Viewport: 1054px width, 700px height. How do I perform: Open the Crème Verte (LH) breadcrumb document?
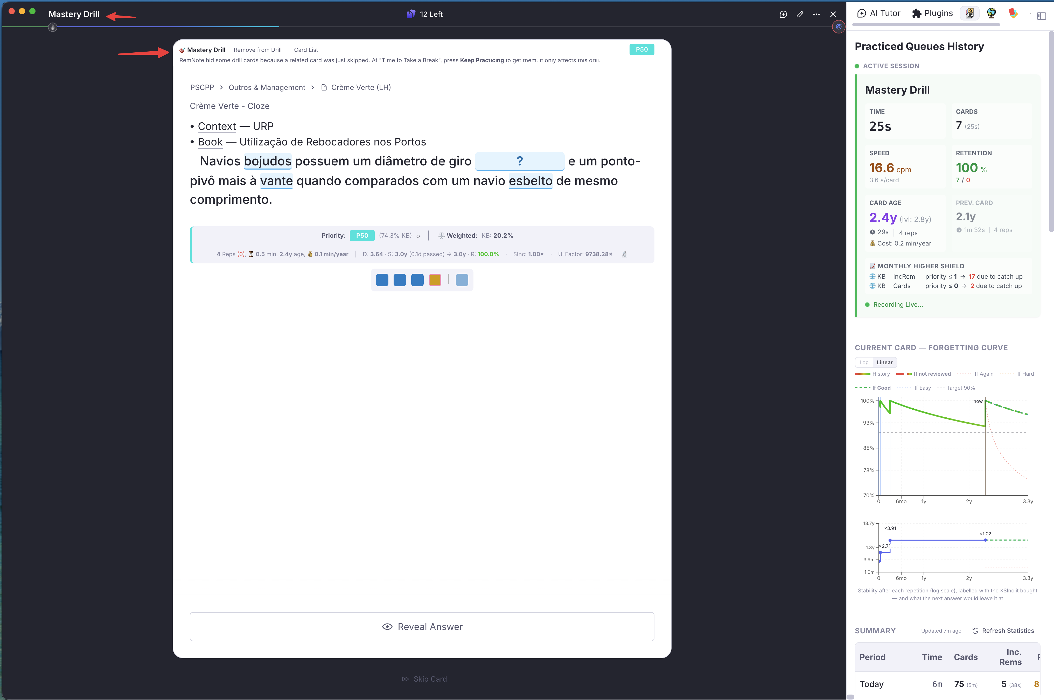pos(356,88)
